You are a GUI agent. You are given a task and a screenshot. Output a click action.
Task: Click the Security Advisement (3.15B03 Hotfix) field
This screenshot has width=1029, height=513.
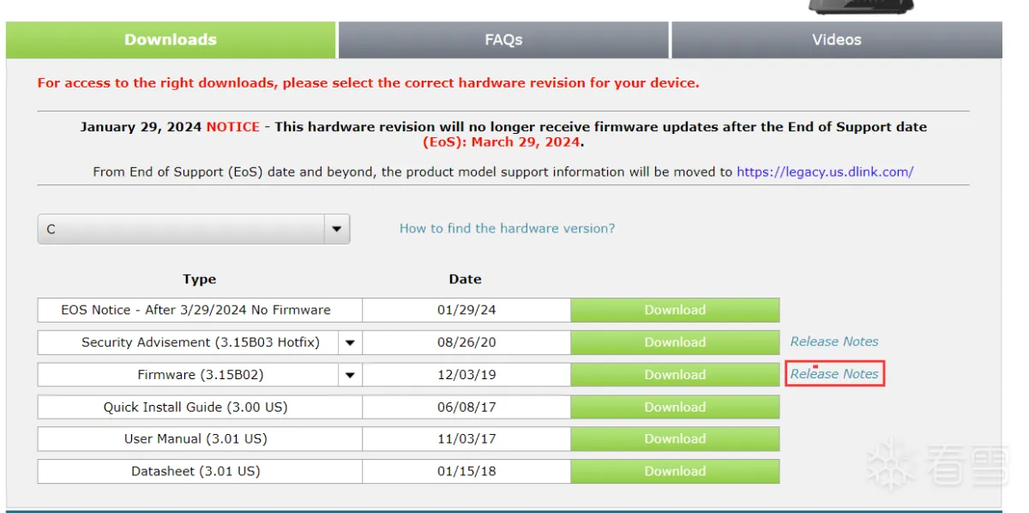(x=189, y=342)
